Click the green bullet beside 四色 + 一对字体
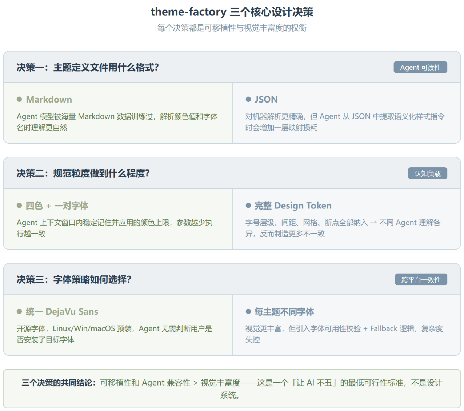Image resolution: width=464 pixels, height=411 pixels. [19, 205]
